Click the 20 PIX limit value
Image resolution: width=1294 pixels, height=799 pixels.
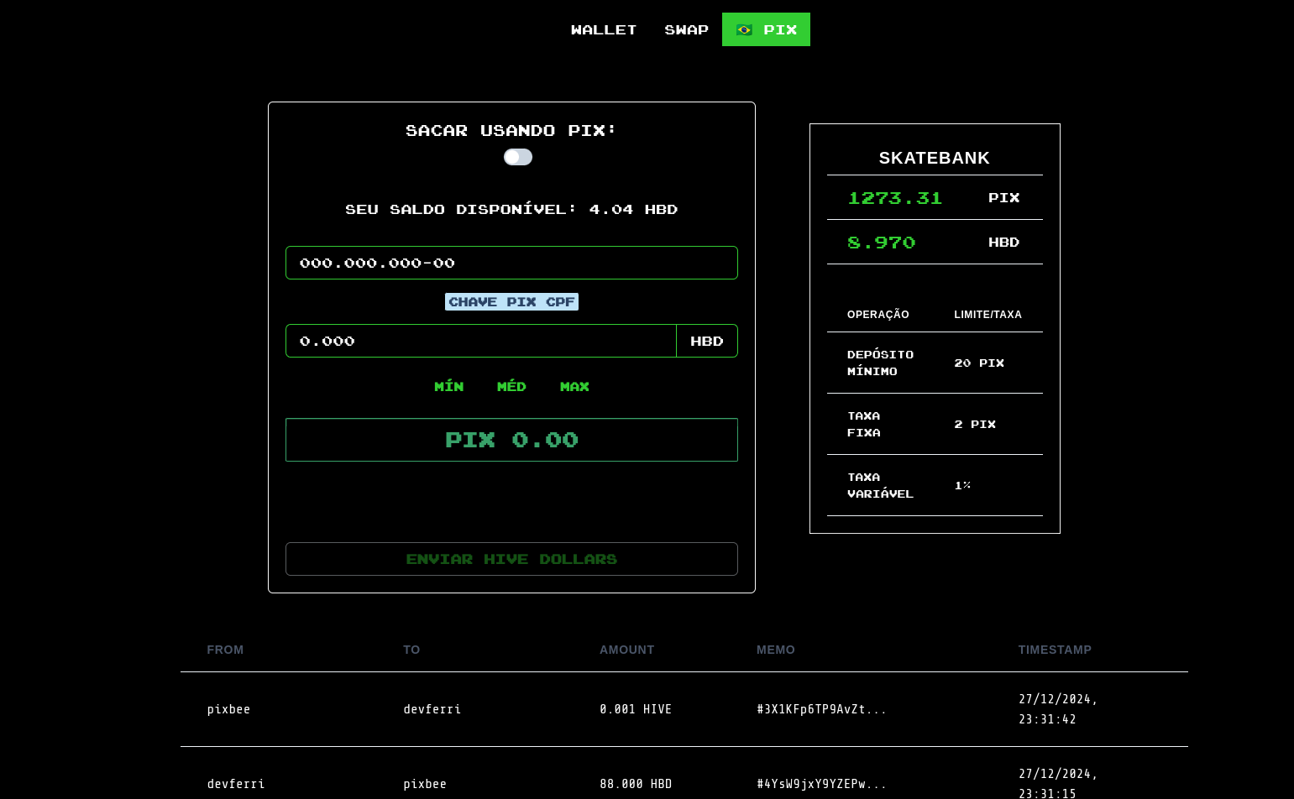coord(979,363)
